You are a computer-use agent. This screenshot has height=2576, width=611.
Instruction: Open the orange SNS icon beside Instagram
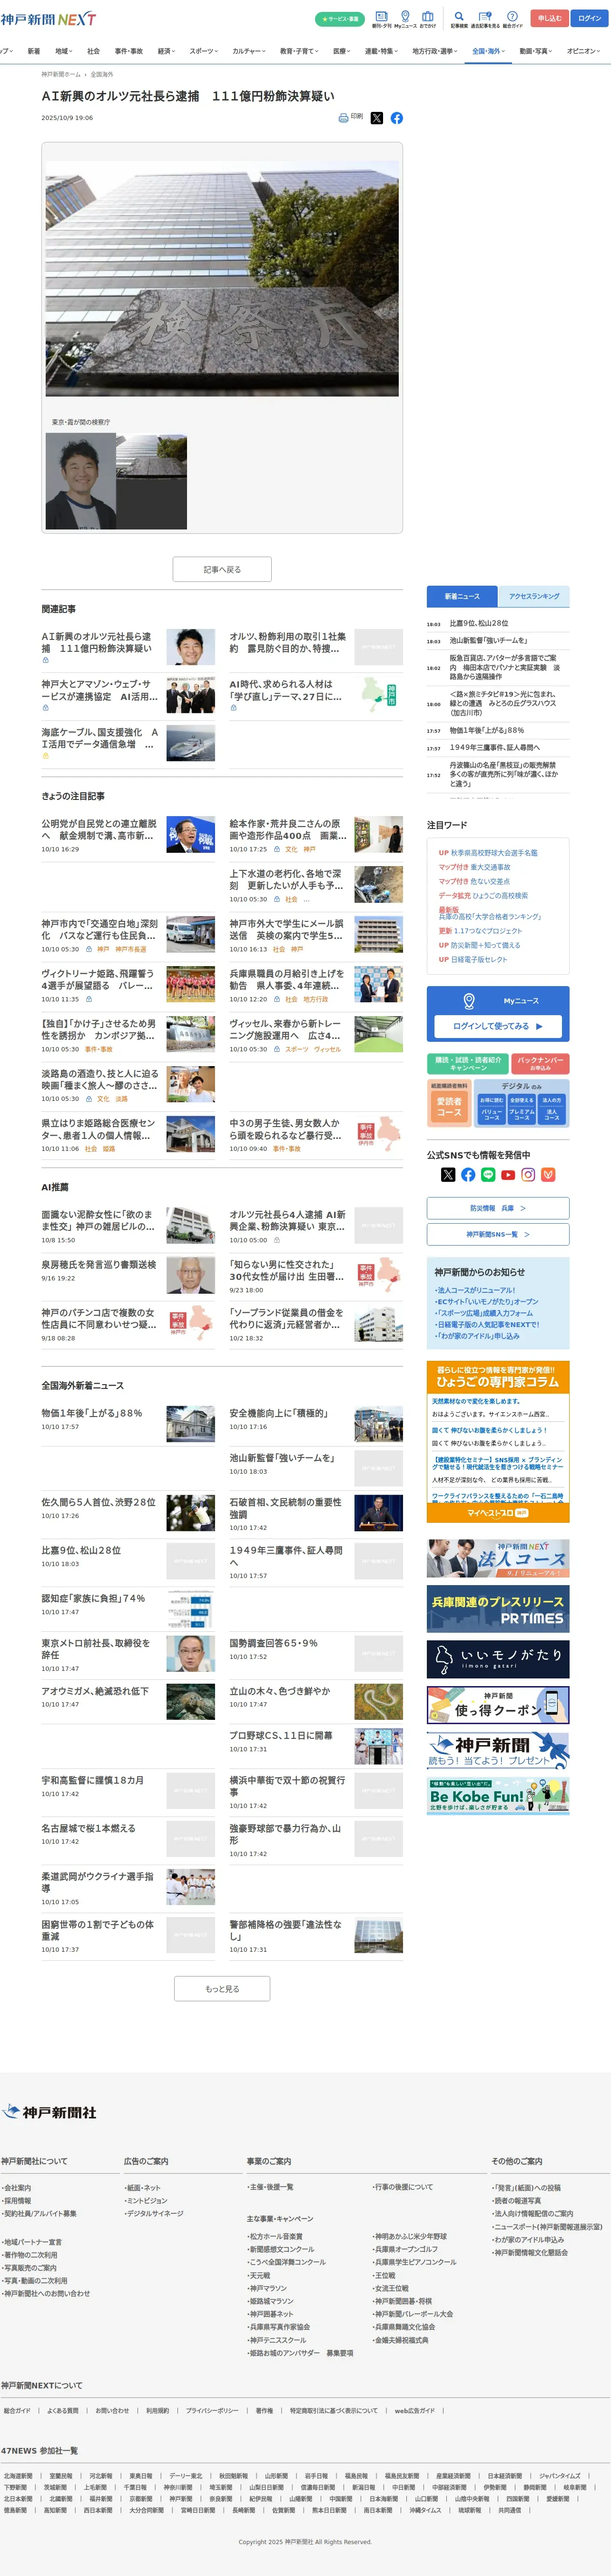[548, 1175]
